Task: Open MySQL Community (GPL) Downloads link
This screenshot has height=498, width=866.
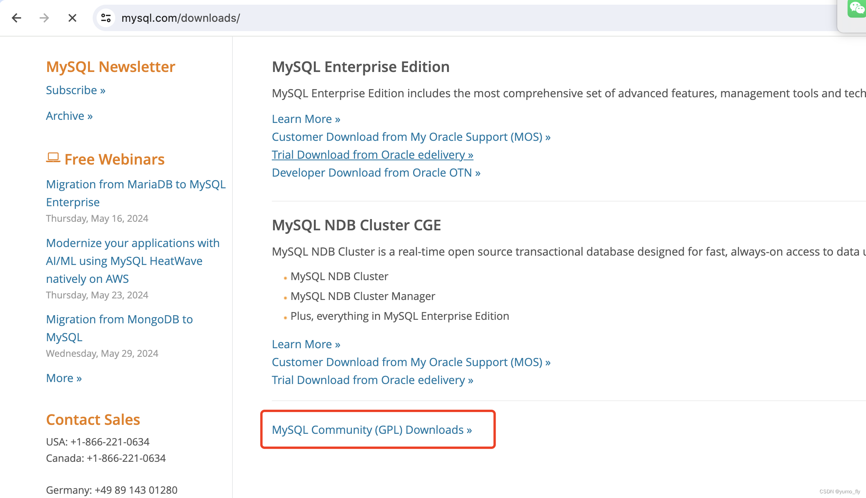Action: point(371,430)
